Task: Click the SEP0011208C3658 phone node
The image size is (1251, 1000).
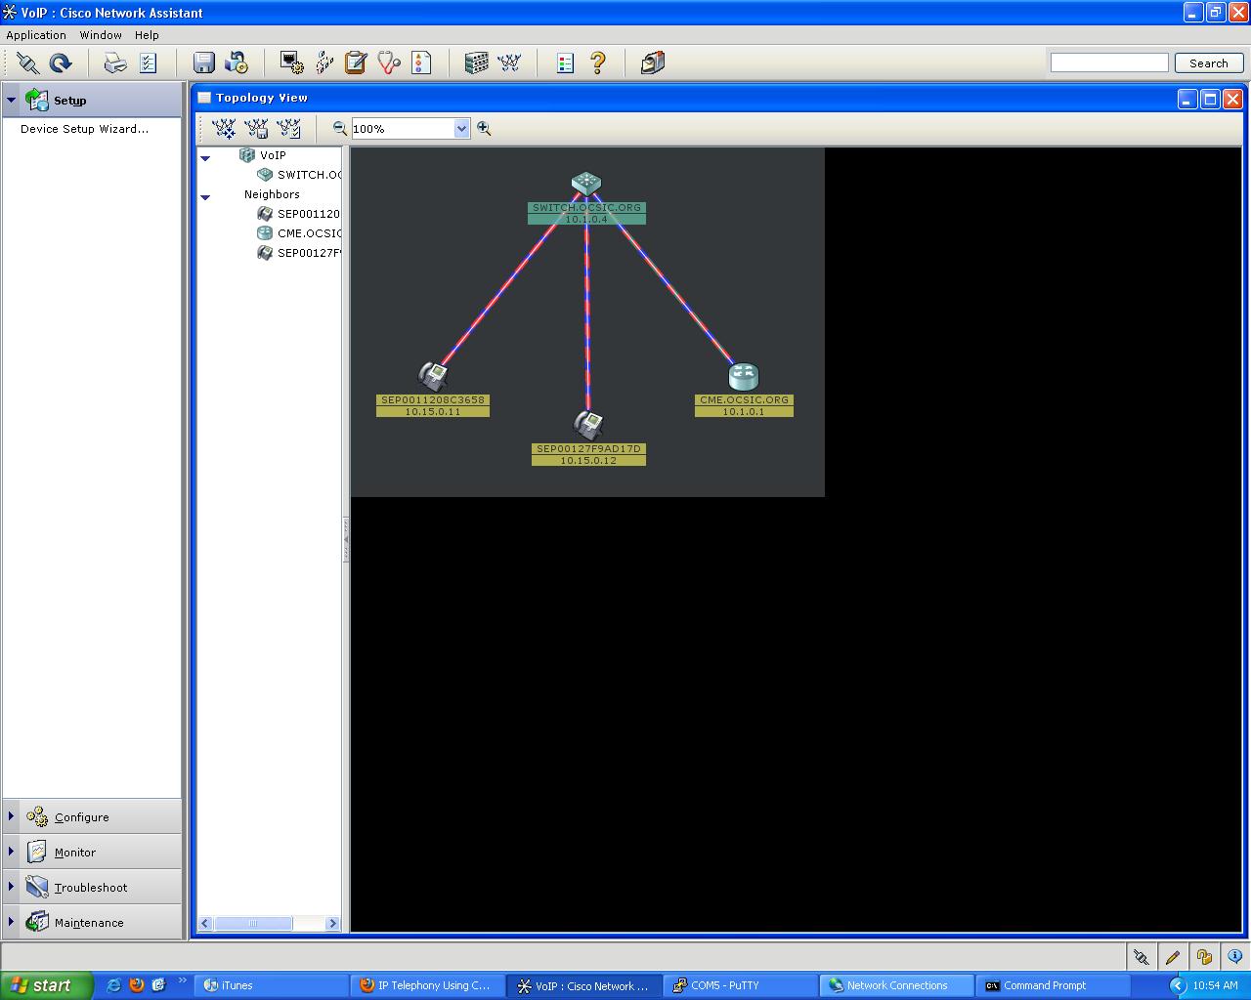Action: (432, 376)
